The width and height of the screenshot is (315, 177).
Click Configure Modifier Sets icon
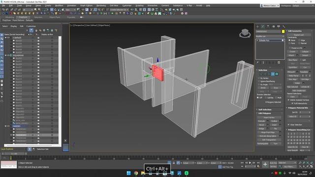point(279,62)
